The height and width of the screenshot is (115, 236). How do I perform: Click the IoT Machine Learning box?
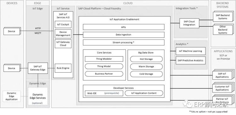(191, 51)
